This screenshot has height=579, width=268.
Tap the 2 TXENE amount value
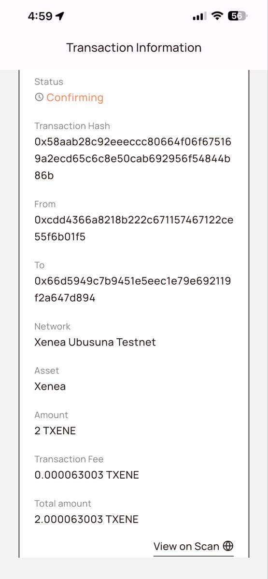click(x=55, y=431)
